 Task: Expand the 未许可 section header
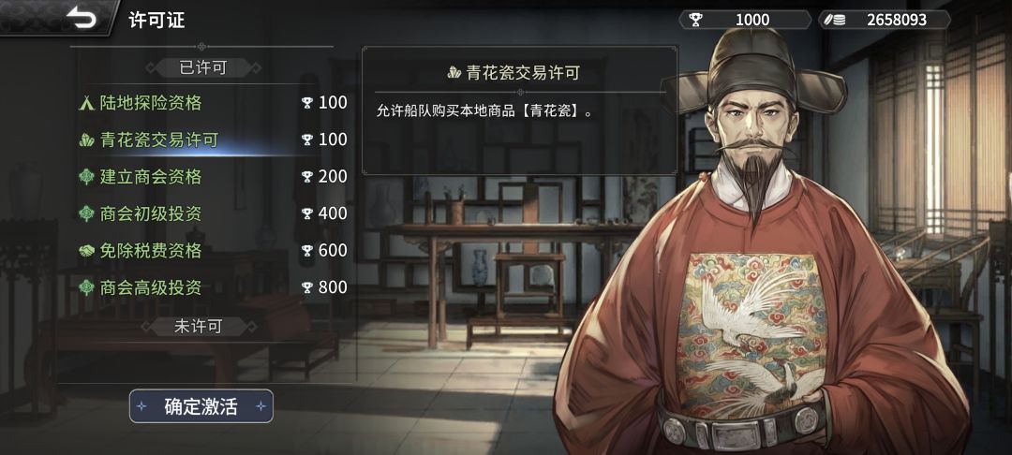click(198, 327)
